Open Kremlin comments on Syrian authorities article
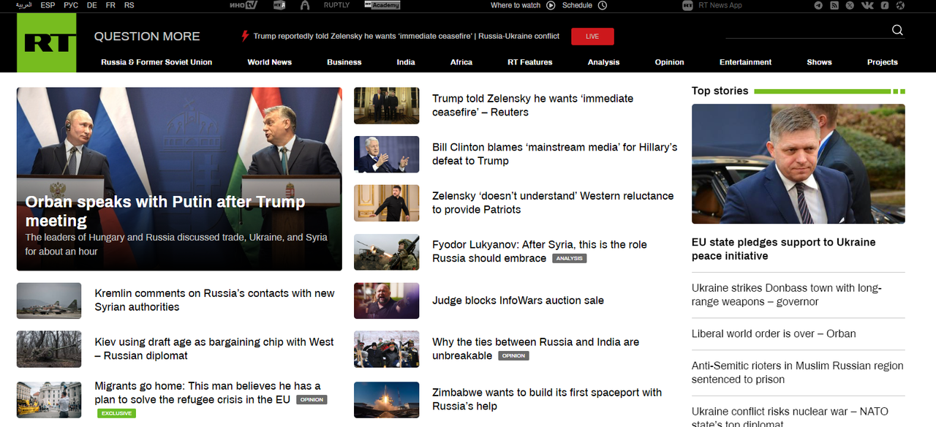Image resolution: width=936 pixels, height=427 pixels. tap(214, 300)
